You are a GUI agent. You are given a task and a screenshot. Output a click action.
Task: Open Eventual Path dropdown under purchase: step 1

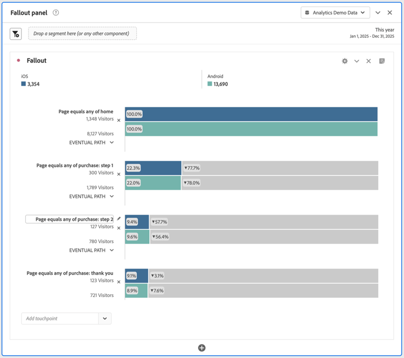click(92, 197)
